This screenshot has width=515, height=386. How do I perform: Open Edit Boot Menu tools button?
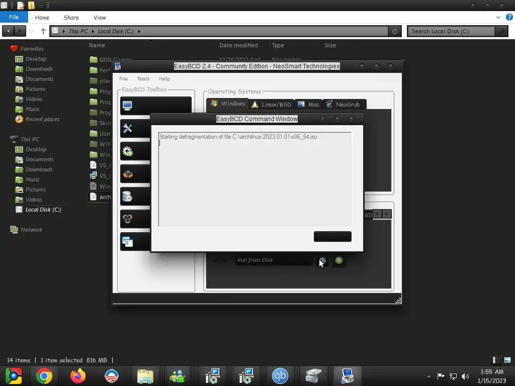coord(135,128)
